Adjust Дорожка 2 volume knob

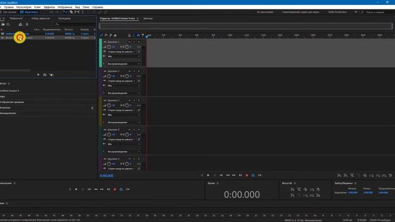[x=109, y=76]
